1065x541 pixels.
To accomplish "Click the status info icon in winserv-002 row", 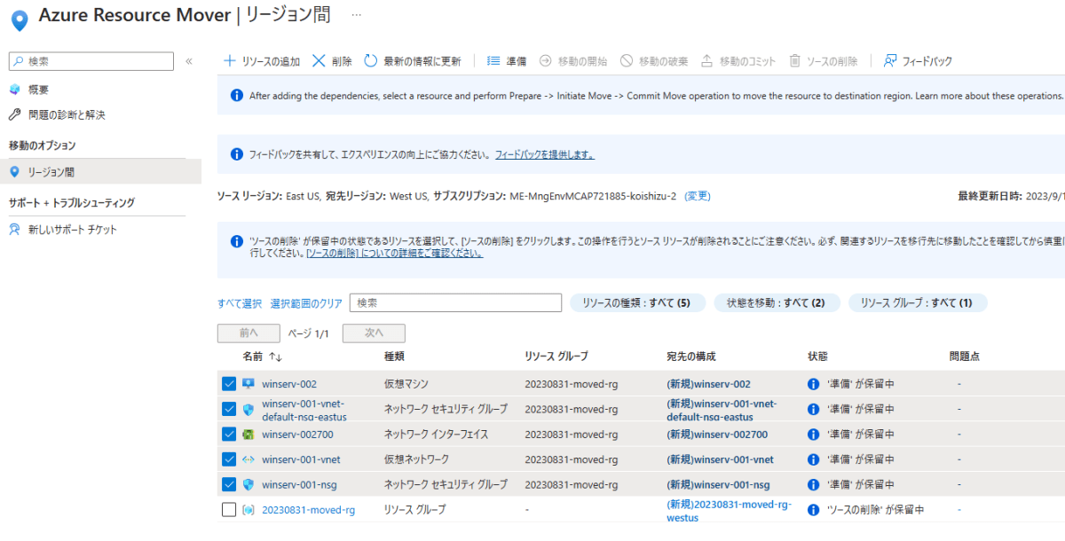I will [813, 384].
